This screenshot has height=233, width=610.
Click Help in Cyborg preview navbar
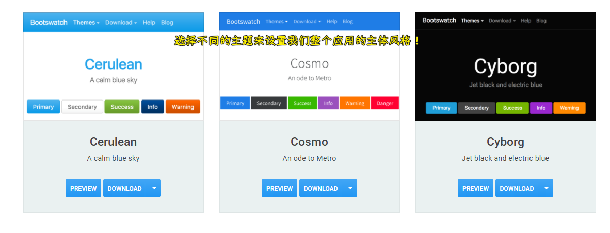click(526, 21)
